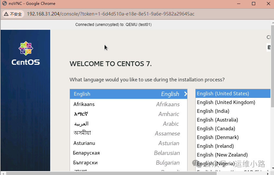Click the URL in the Chrome address bar

point(111,14)
